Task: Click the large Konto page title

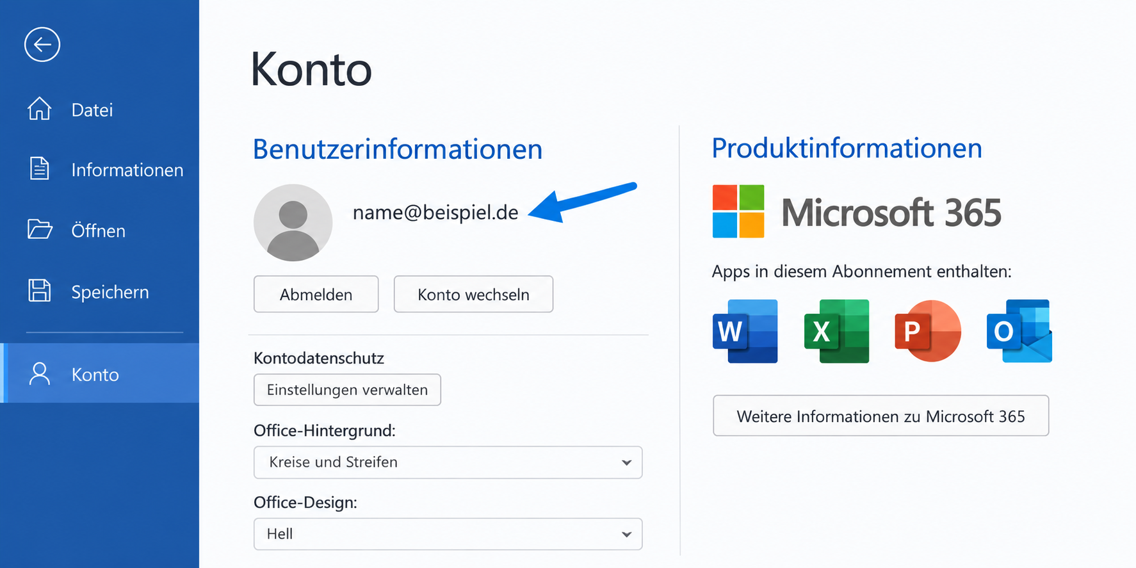Action: click(x=311, y=69)
